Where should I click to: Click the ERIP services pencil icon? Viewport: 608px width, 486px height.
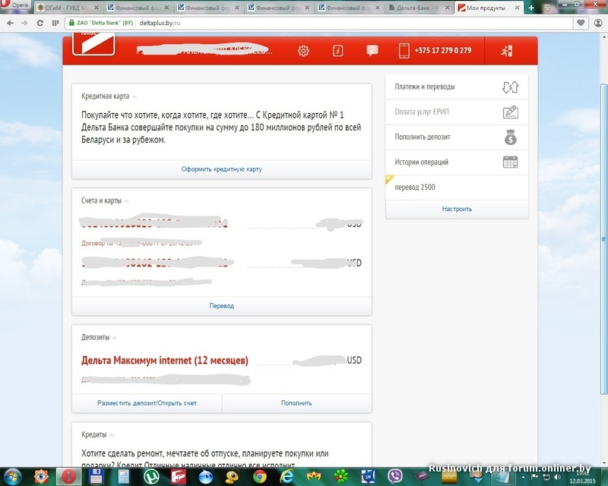click(510, 112)
